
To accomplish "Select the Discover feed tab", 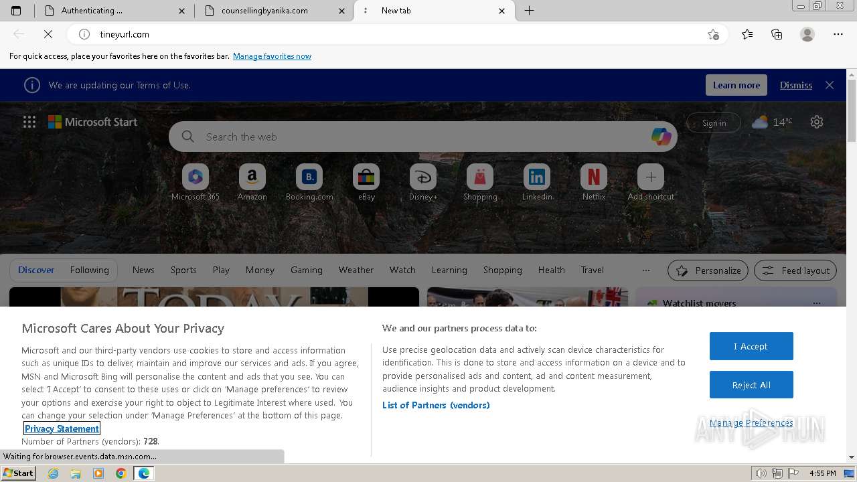I will coord(36,270).
